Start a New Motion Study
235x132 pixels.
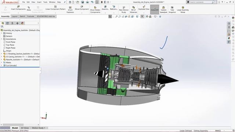tap(124, 10)
